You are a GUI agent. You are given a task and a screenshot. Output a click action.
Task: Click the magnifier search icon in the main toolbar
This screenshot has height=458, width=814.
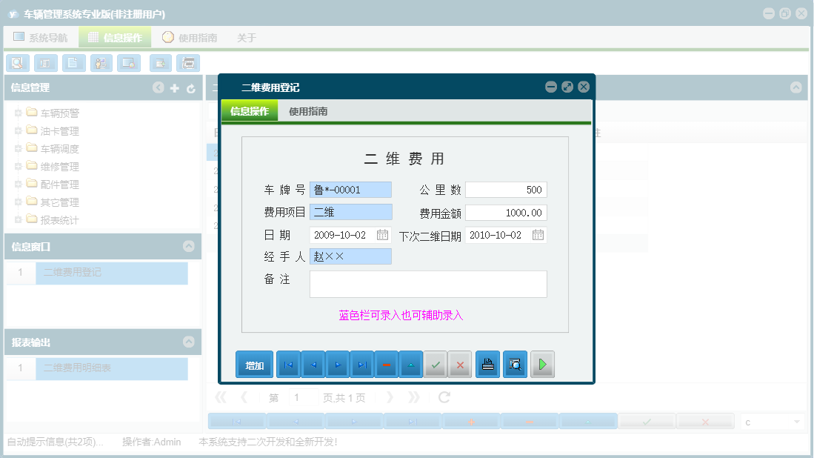click(x=17, y=63)
